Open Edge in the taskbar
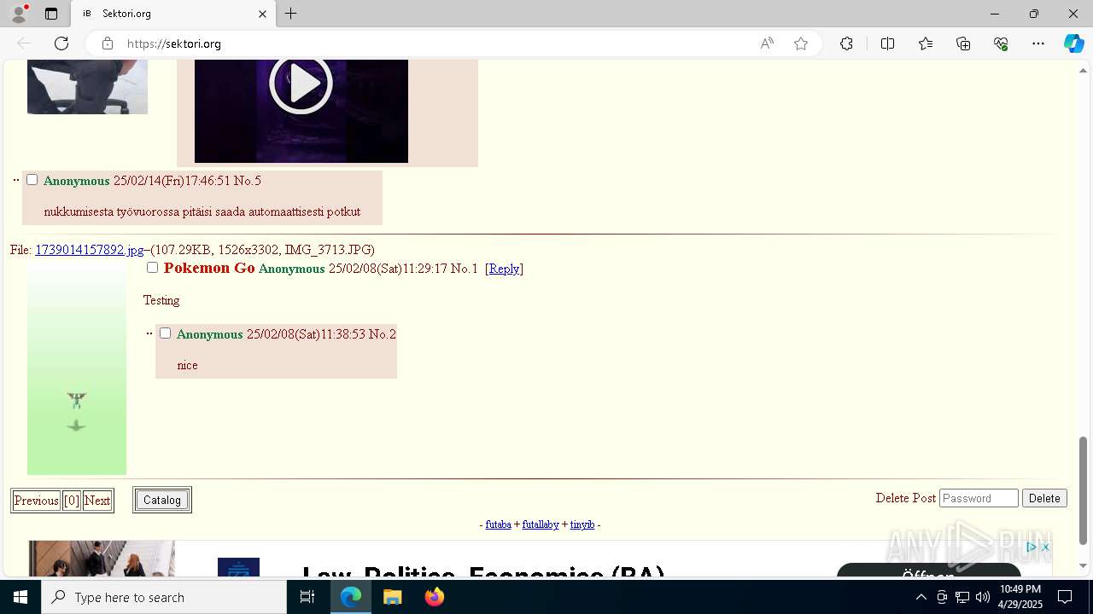Viewport: 1093px width, 614px height. pos(351,597)
